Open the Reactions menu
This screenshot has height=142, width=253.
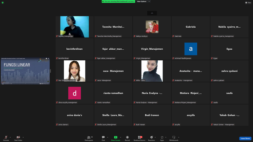[x=151, y=138]
